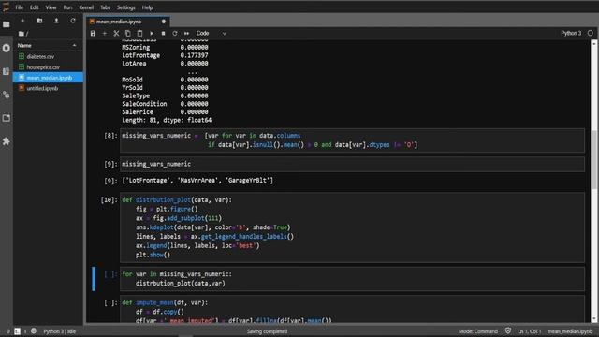Click into cell 9 input field
The height and width of the screenshot is (337, 599).
[x=352, y=165]
